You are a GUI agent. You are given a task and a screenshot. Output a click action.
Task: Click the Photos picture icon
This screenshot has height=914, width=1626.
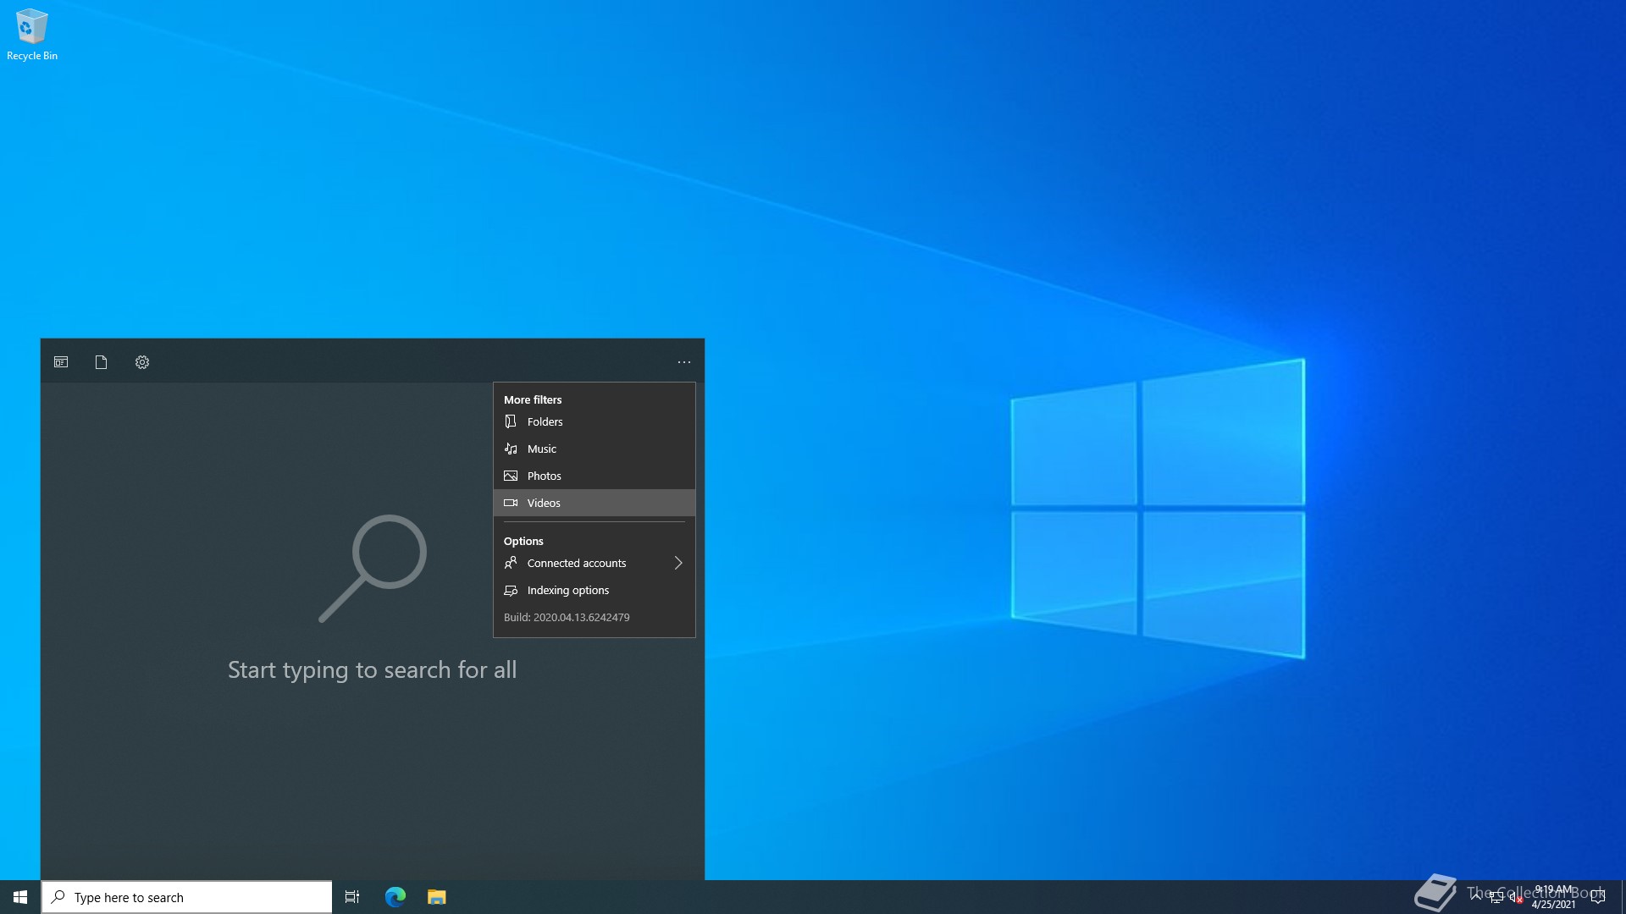point(511,476)
